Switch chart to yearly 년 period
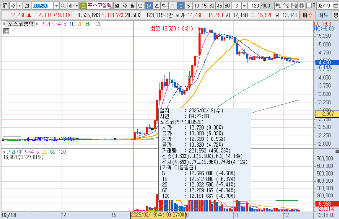This screenshot has height=219, width=339. 140,6
